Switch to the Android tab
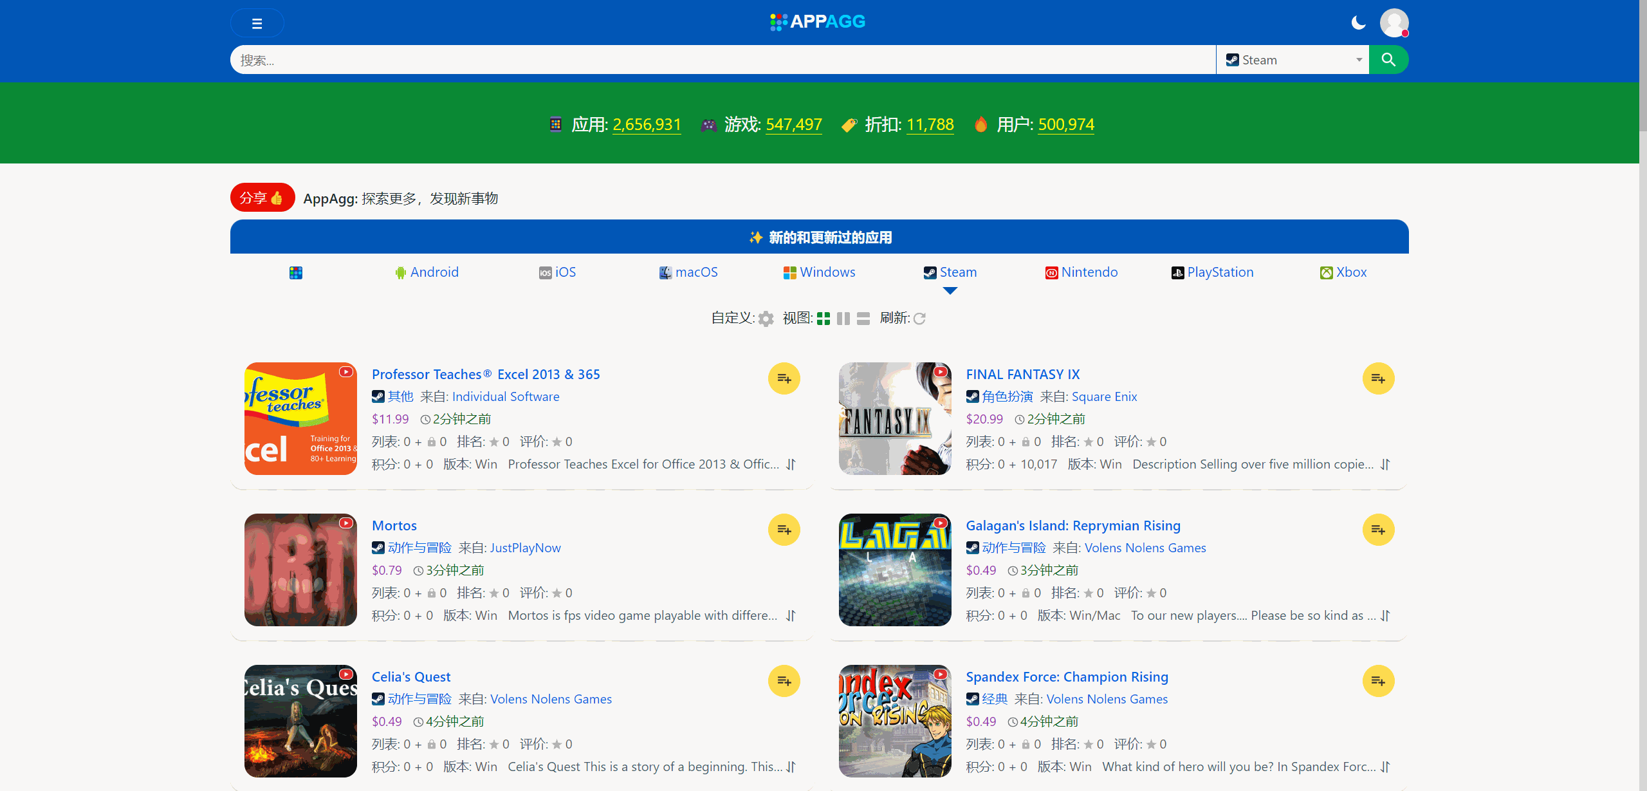1647x791 pixels. 427,272
